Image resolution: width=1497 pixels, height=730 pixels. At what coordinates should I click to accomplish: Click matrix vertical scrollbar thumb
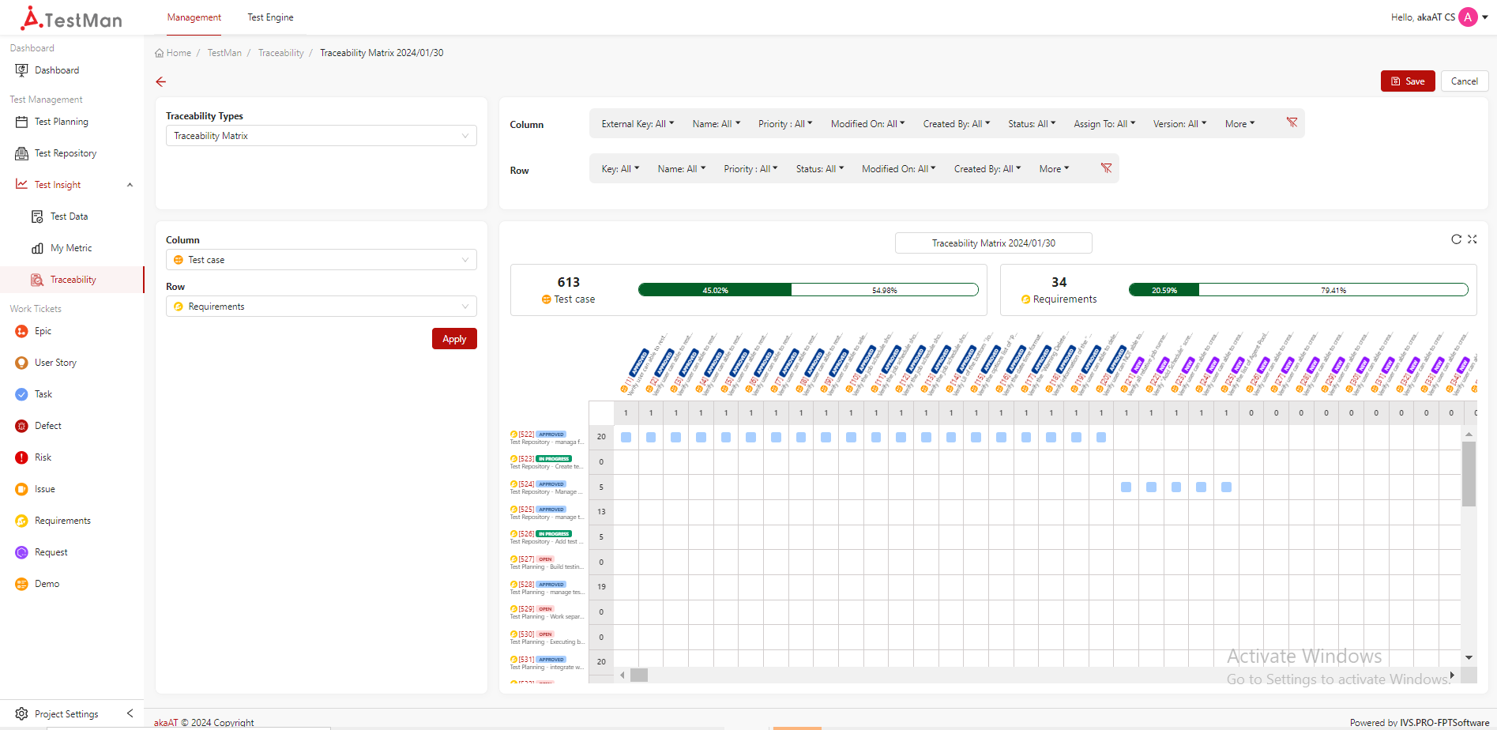click(x=1469, y=474)
